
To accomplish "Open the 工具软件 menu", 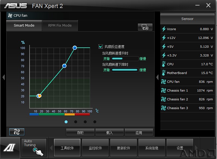I will coord(67,148).
